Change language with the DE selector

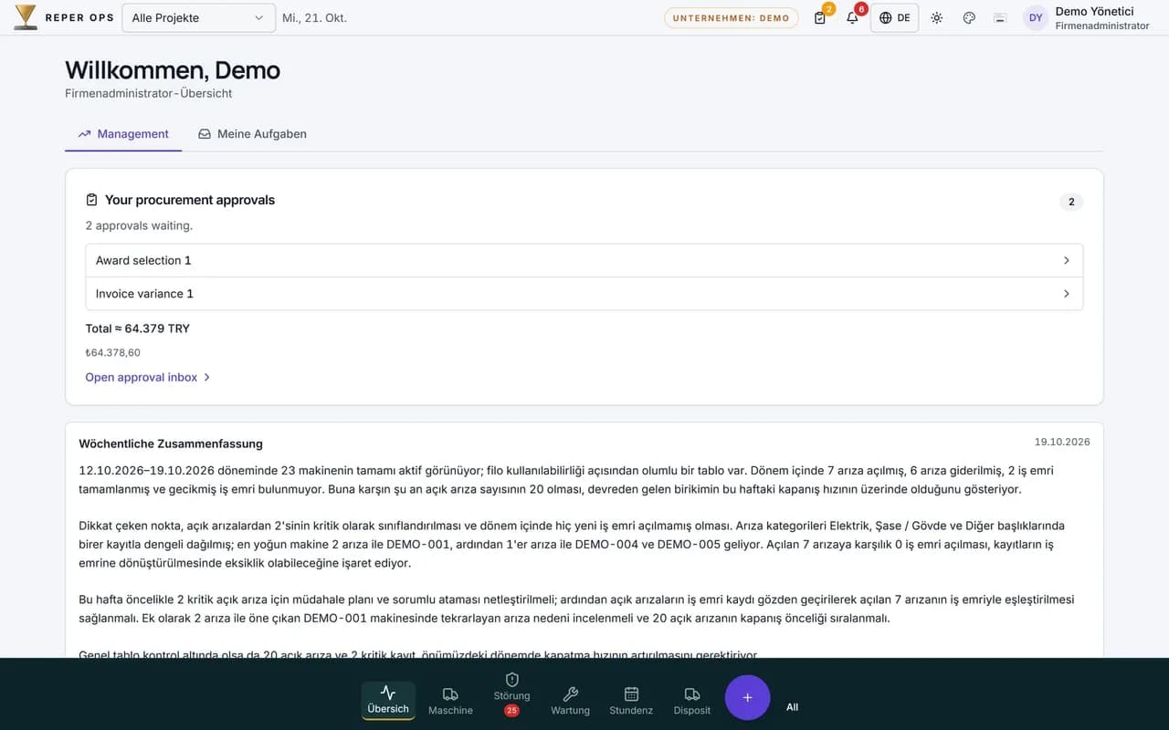(894, 18)
